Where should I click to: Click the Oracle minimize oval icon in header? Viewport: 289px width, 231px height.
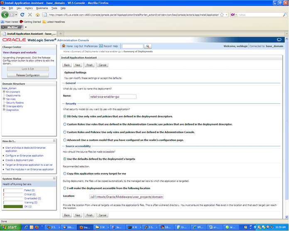click(x=279, y=39)
